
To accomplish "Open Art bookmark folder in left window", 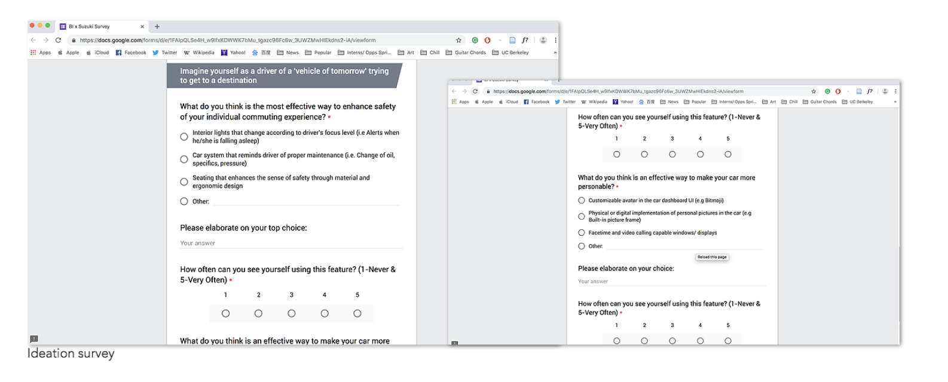I will tap(406, 53).
